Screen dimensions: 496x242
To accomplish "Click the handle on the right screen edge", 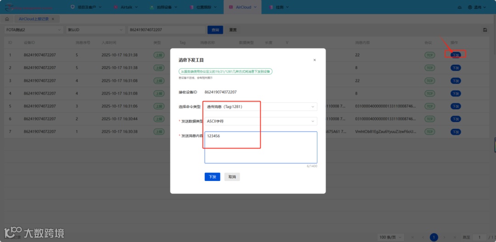I will [x=495, y=145].
